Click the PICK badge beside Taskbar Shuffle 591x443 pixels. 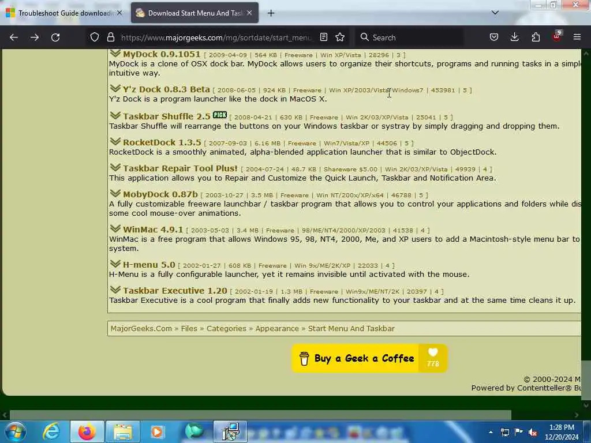click(220, 115)
